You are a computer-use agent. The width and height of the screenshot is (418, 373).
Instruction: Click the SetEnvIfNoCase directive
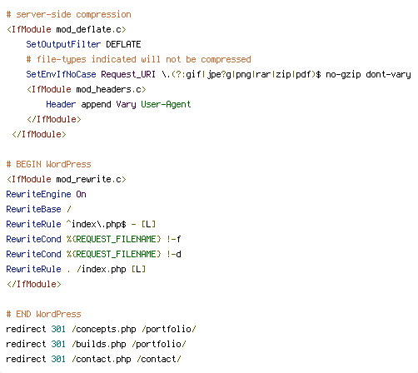[61, 74]
